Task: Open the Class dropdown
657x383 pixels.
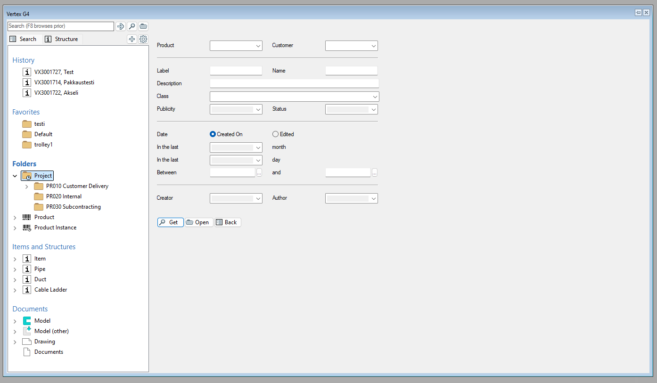Action: click(375, 97)
